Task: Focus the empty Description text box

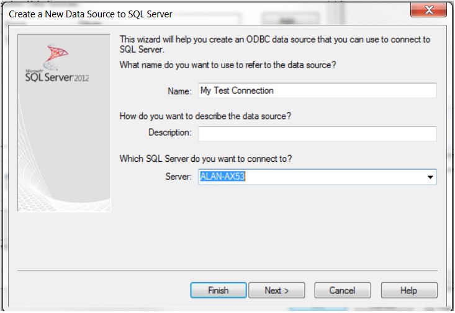Action: [x=317, y=134]
